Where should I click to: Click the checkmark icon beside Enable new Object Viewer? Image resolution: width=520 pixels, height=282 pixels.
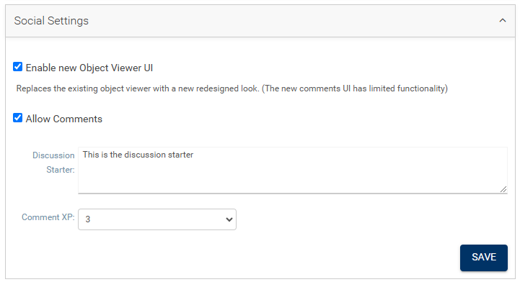coord(17,67)
